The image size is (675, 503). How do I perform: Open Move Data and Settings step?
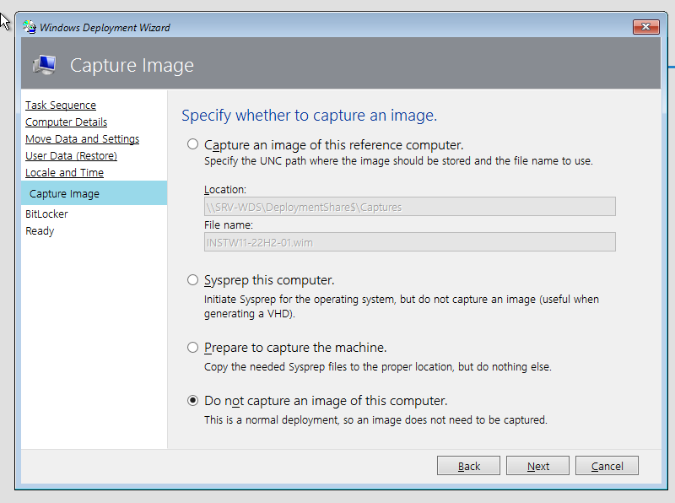[82, 138]
